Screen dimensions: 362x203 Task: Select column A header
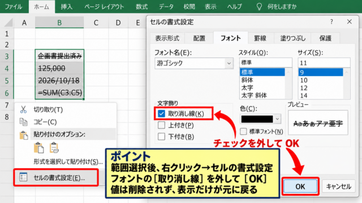coord(24,23)
